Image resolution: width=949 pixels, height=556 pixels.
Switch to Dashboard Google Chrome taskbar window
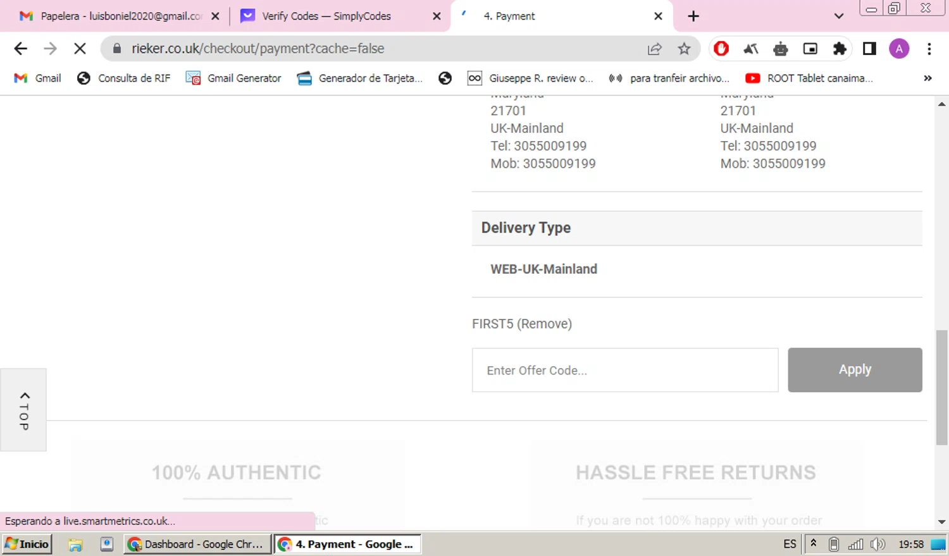point(197,544)
